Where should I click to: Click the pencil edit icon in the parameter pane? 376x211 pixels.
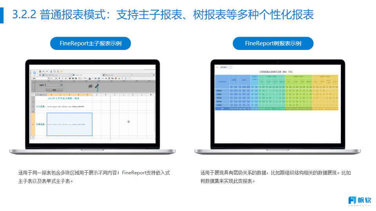(x=97, y=86)
